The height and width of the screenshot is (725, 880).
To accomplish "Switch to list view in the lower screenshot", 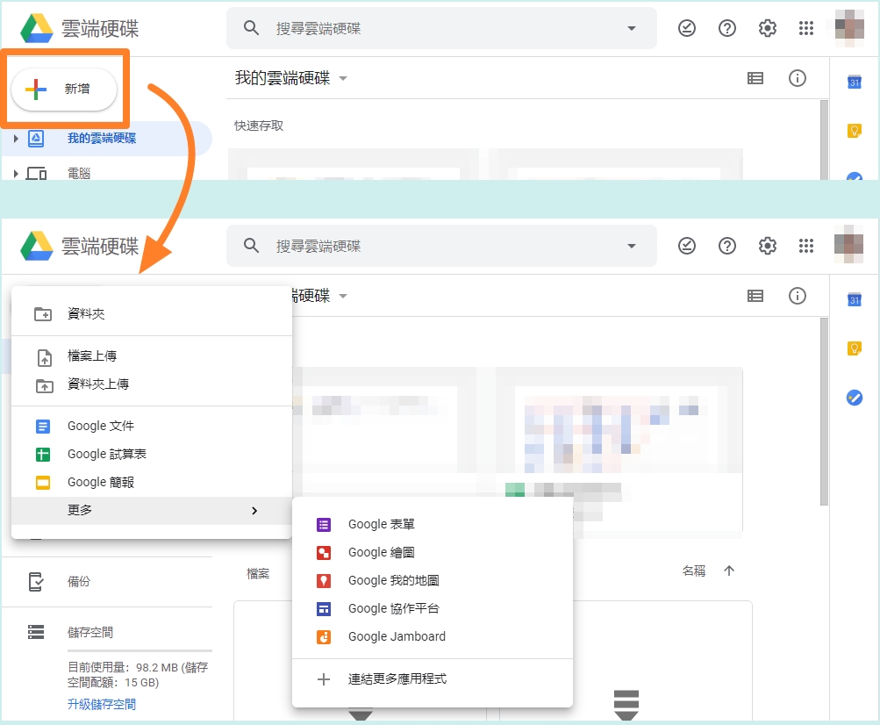I will (x=755, y=296).
